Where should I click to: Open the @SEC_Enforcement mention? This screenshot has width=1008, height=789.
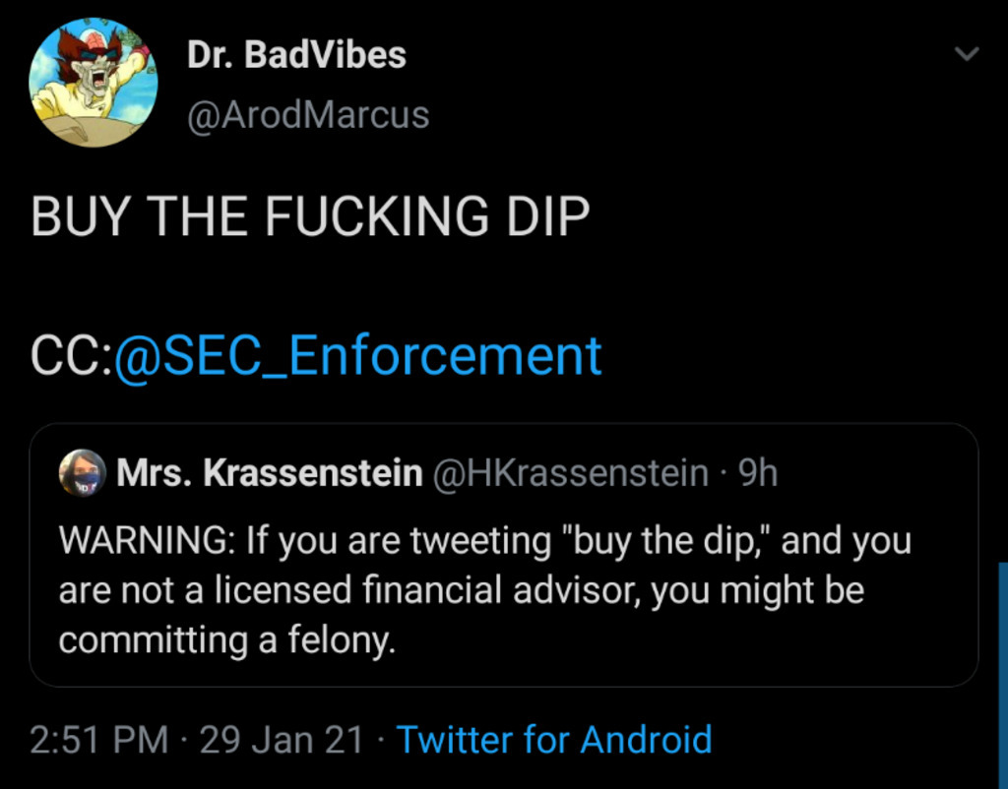pyautogui.click(x=358, y=356)
